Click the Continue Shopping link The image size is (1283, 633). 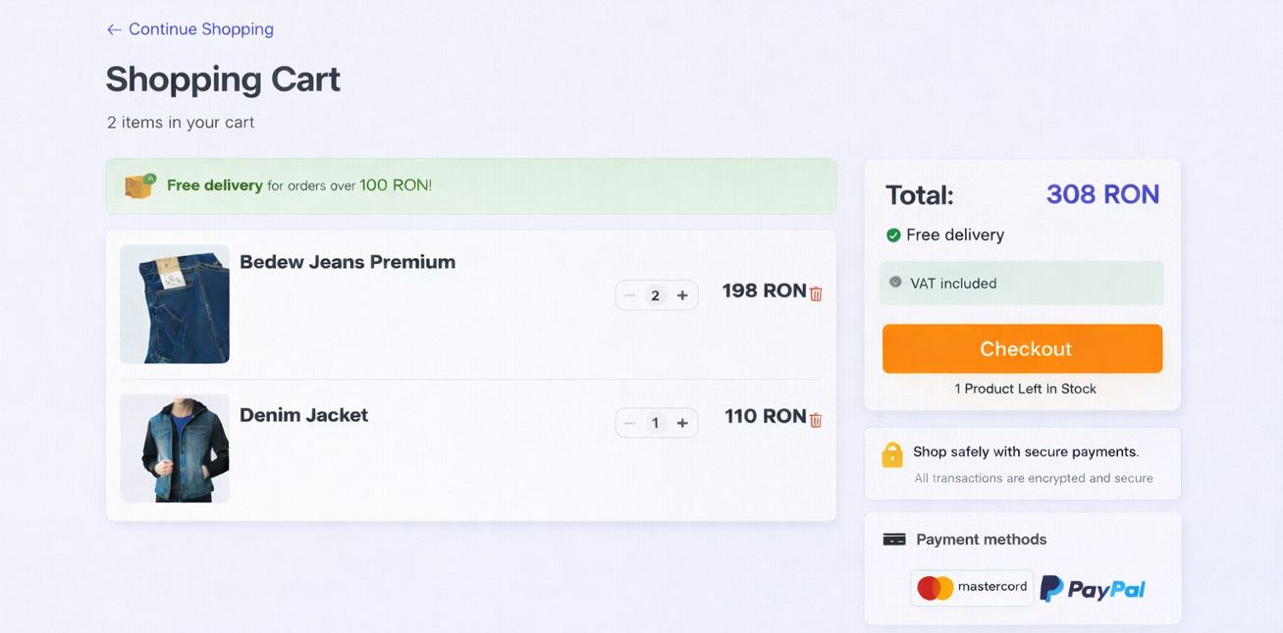189,28
